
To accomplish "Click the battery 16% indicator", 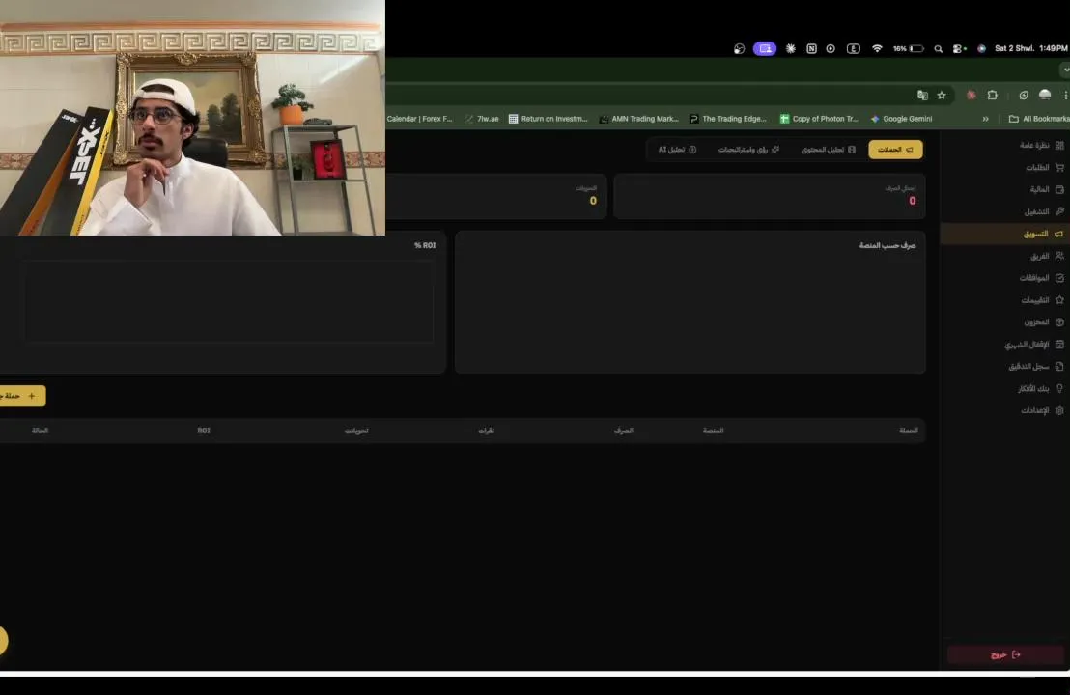I will pyautogui.click(x=909, y=48).
